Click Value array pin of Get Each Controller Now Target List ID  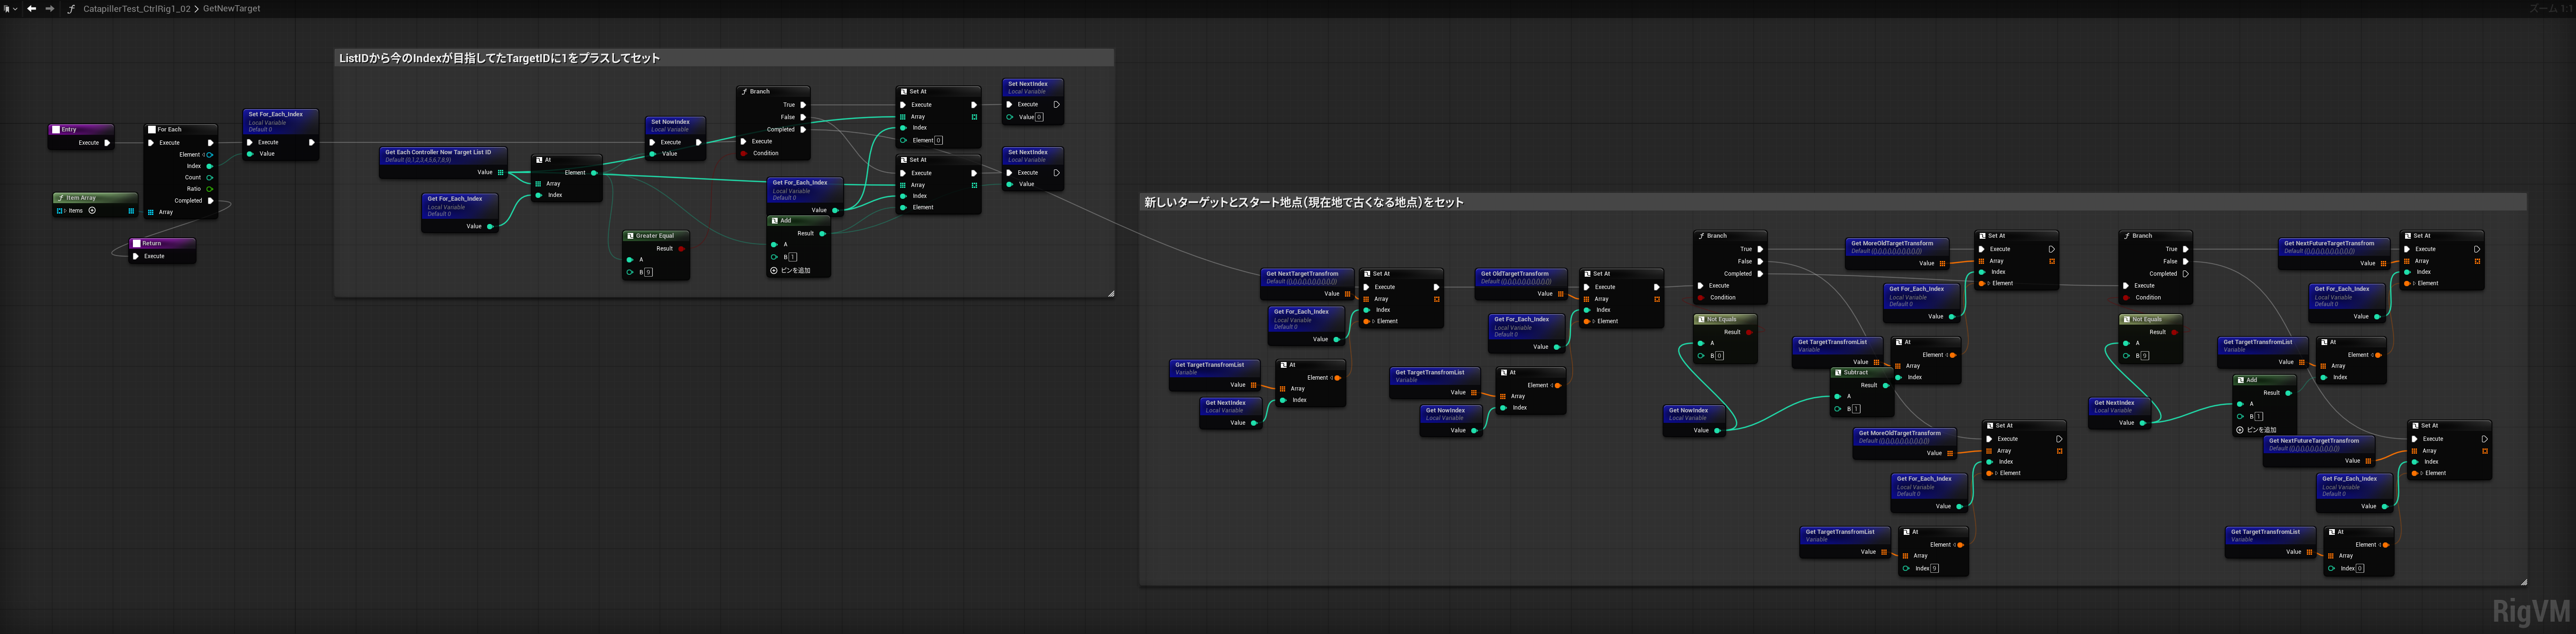pos(500,173)
